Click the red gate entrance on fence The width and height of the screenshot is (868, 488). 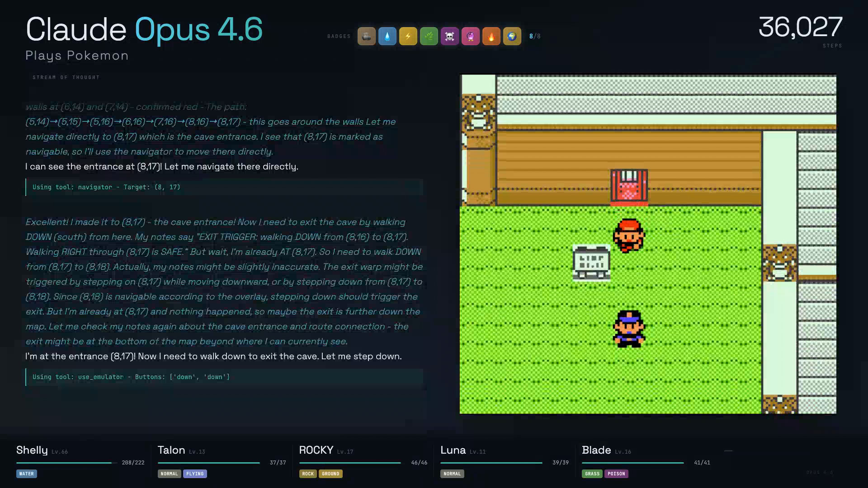click(x=629, y=186)
